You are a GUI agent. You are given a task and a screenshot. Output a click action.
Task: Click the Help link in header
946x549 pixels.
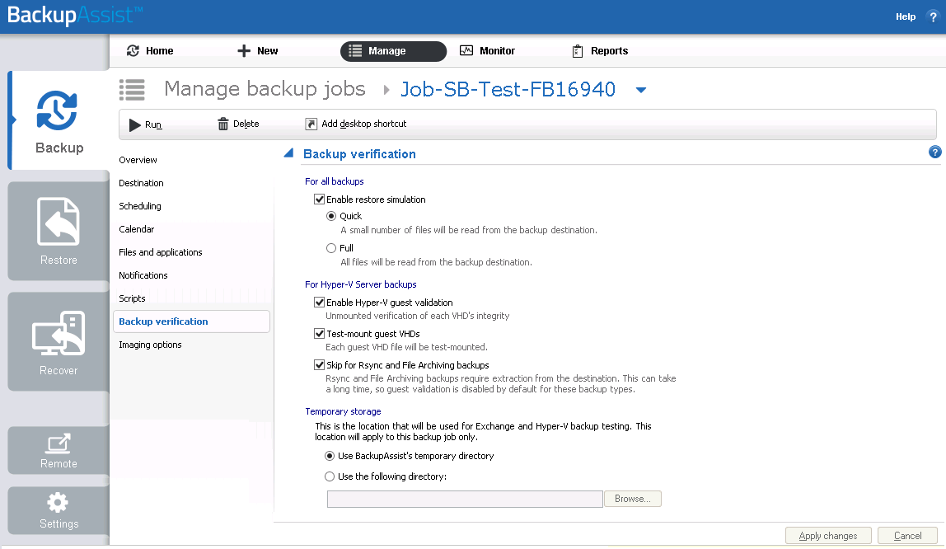tap(906, 16)
